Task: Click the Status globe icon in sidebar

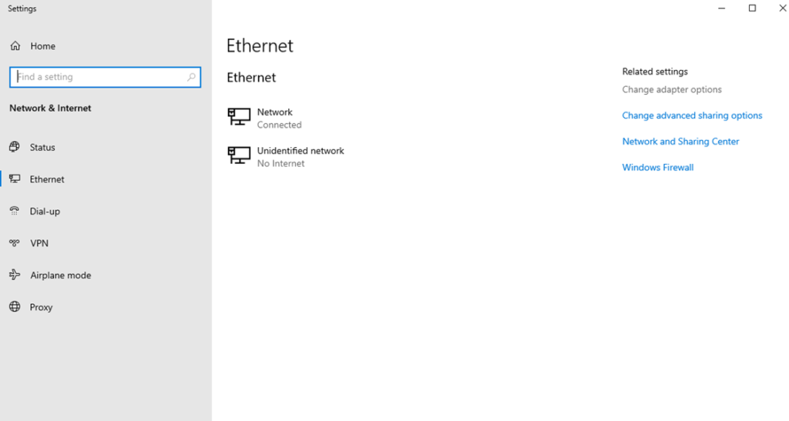Action: tap(15, 147)
